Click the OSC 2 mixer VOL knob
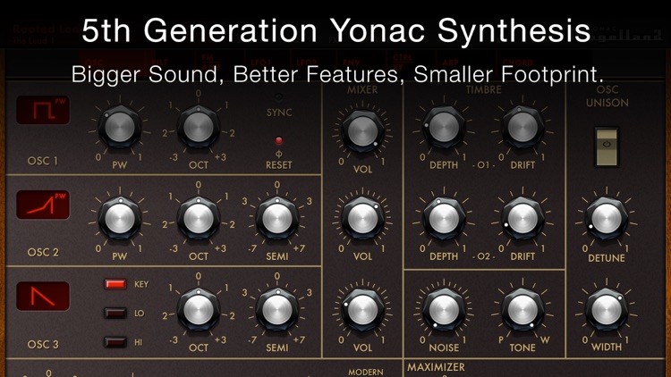 [x=362, y=218]
